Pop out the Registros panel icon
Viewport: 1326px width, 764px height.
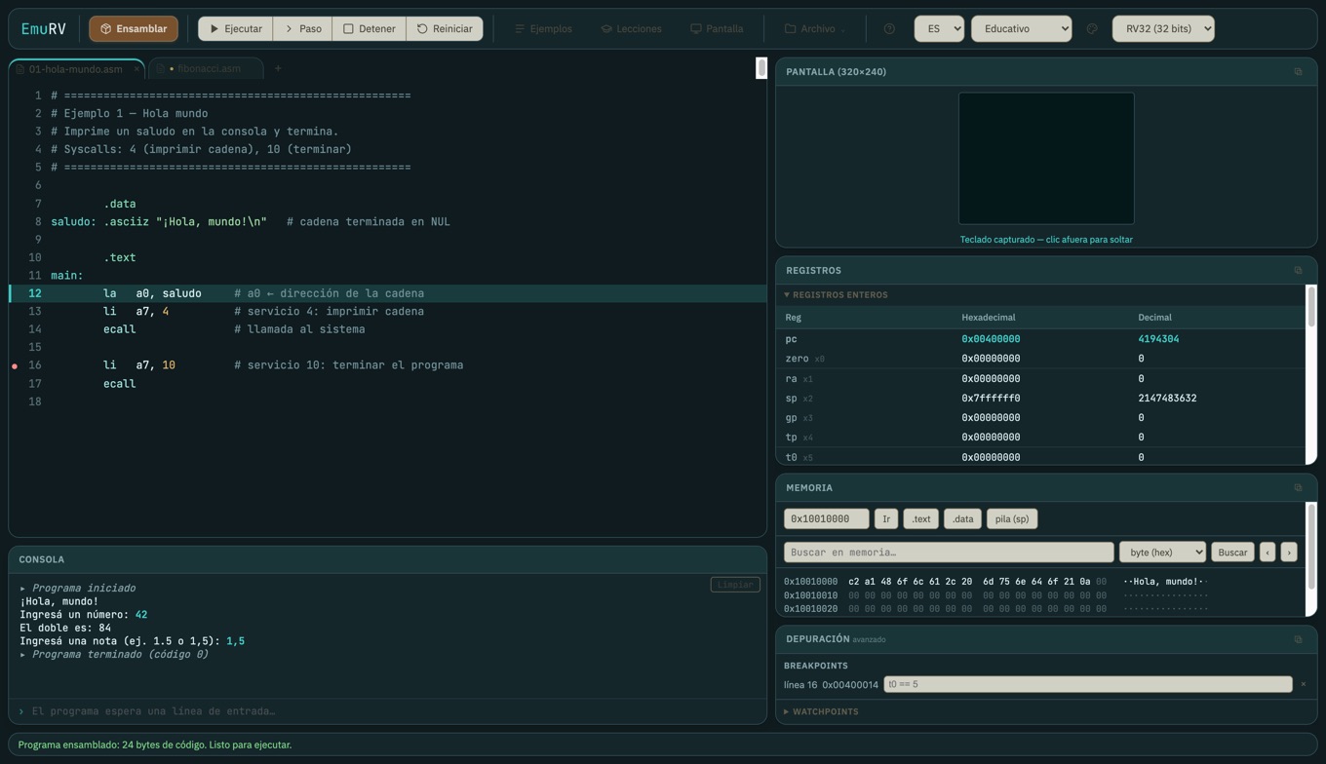pos(1298,271)
